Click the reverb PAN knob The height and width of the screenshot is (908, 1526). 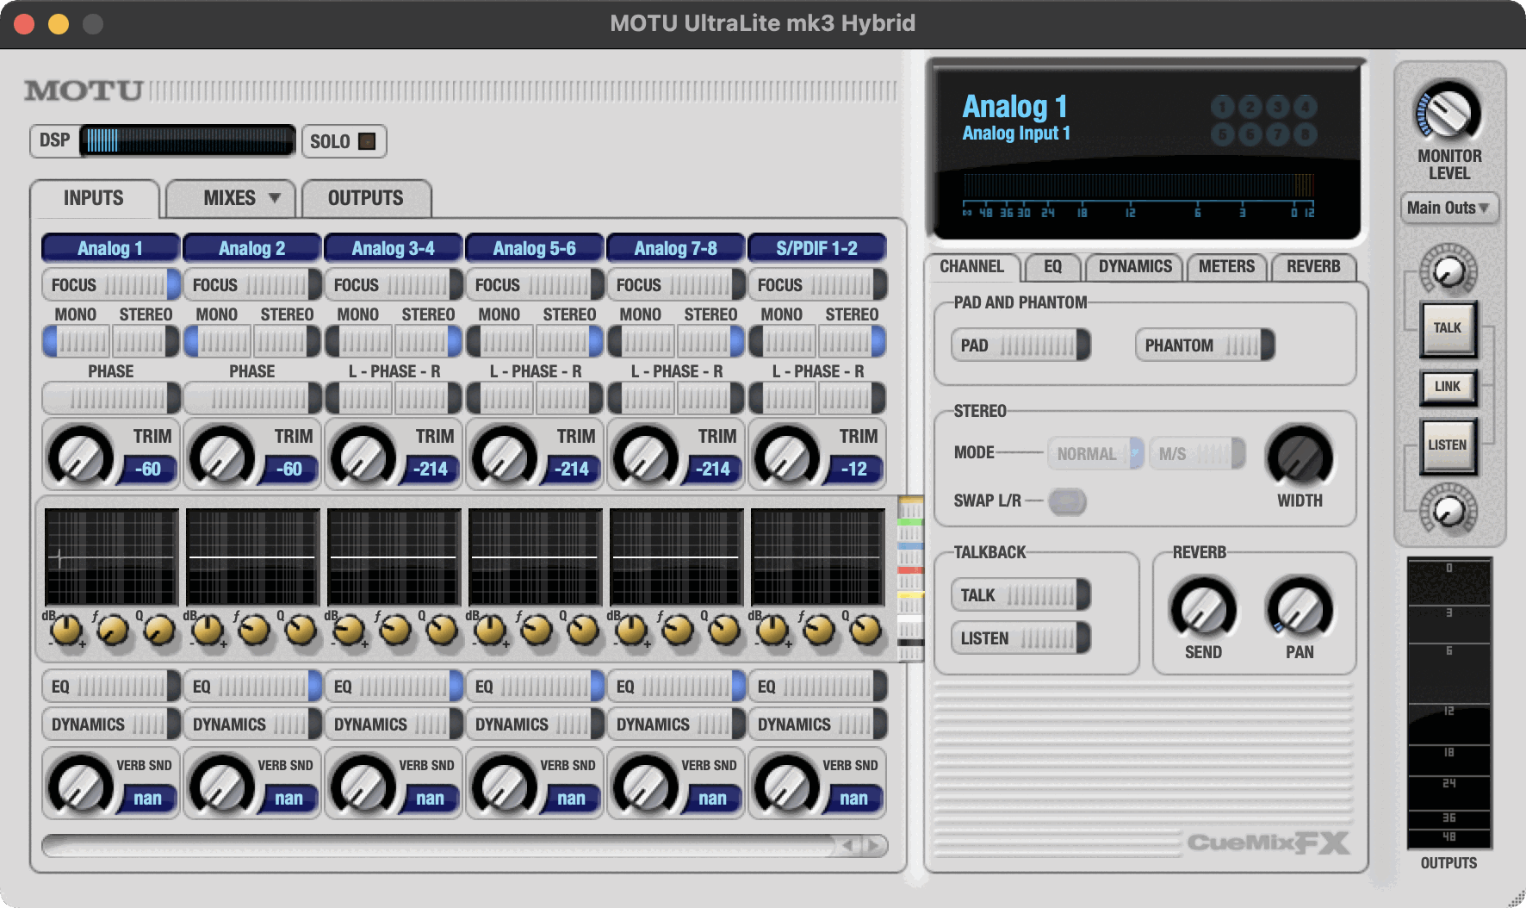point(1300,608)
